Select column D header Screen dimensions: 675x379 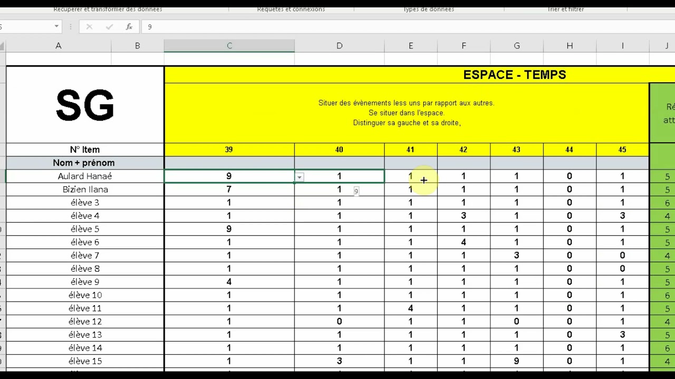click(340, 46)
